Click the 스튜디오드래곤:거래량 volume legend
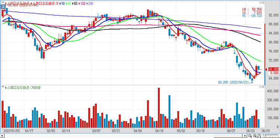This screenshot has width=280, height=138. click(x=23, y=87)
